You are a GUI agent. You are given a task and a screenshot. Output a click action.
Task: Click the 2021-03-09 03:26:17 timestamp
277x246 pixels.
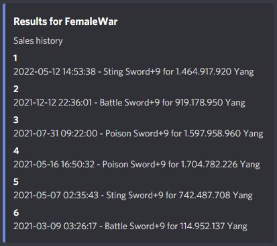(x=55, y=227)
